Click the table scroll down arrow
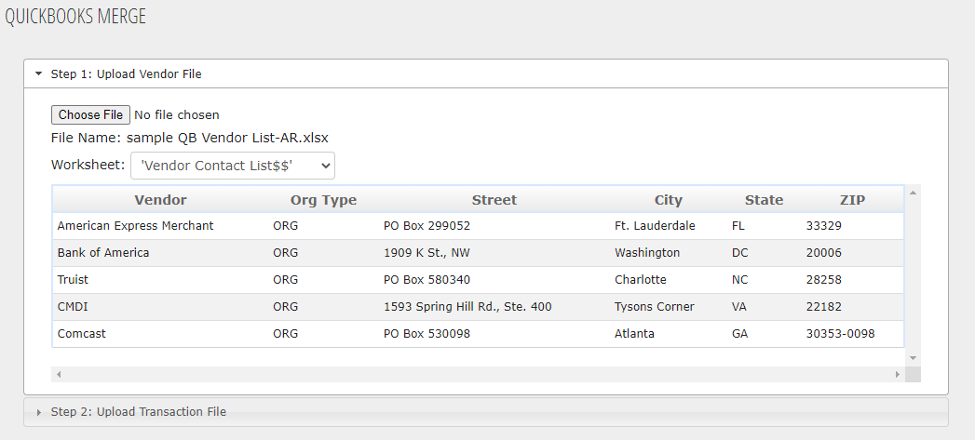 click(913, 358)
